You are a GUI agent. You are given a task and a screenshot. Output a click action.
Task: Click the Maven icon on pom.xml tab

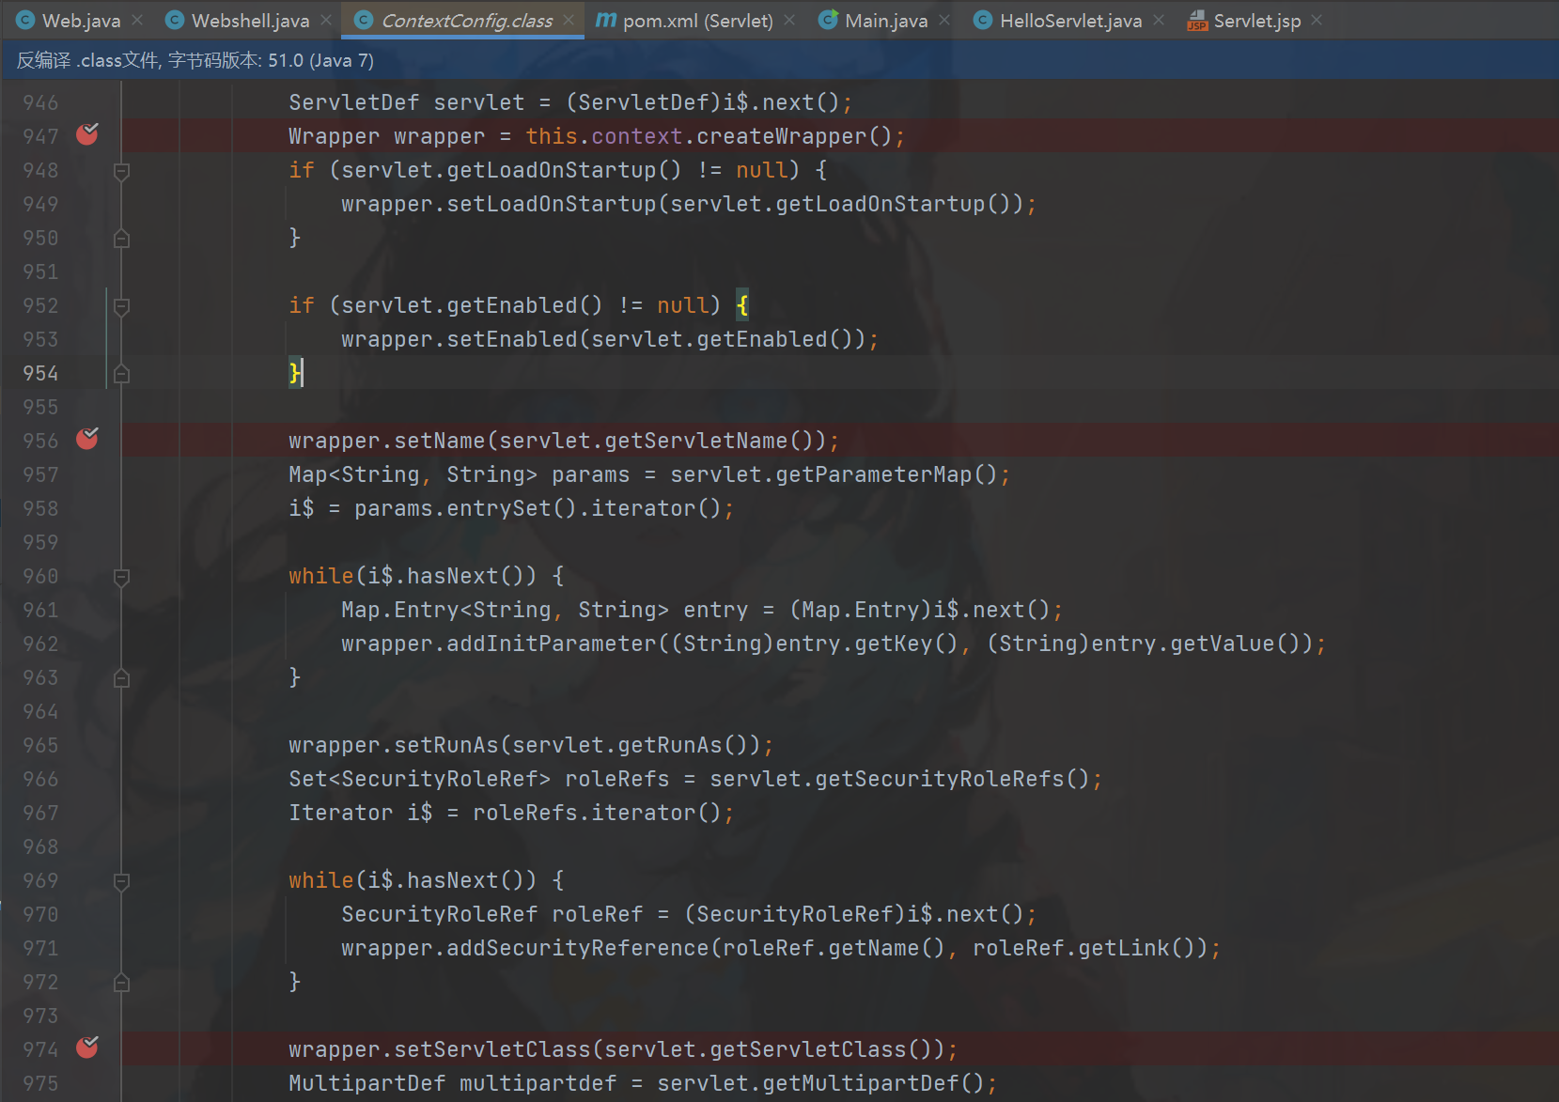(x=607, y=20)
